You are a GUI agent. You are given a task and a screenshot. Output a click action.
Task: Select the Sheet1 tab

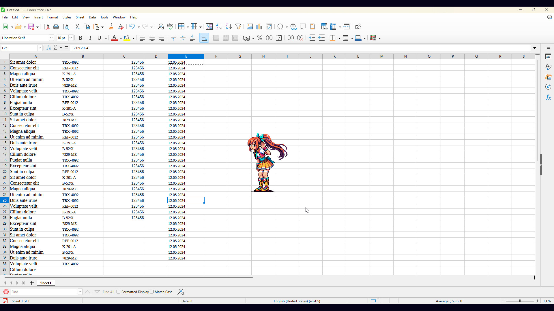pos(46,283)
